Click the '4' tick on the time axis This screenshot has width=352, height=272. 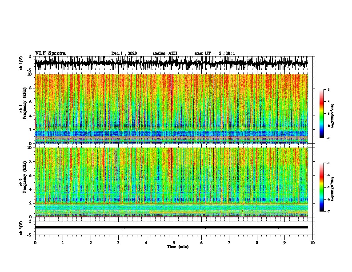pyautogui.click(x=146, y=243)
